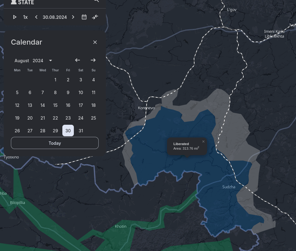Screen dimensions: 296x251
Task: Click the L'gov label on map
Action: pyautogui.click(x=232, y=10)
